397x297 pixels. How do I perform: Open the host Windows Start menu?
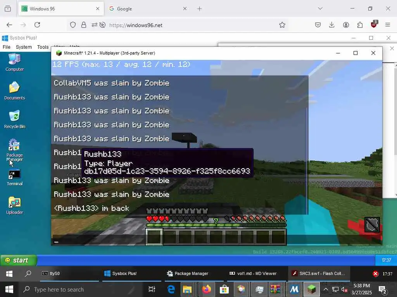coord(9,289)
